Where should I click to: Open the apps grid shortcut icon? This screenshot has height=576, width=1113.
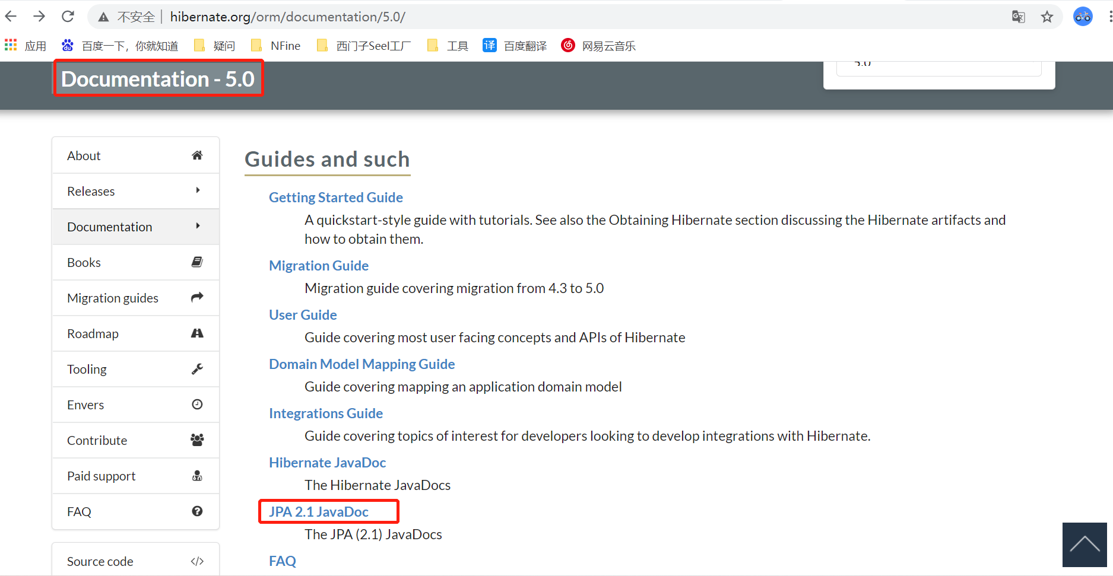click(x=11, y=45)
